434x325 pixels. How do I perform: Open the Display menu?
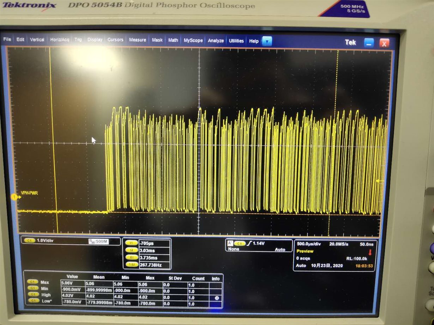coord(95,39)
